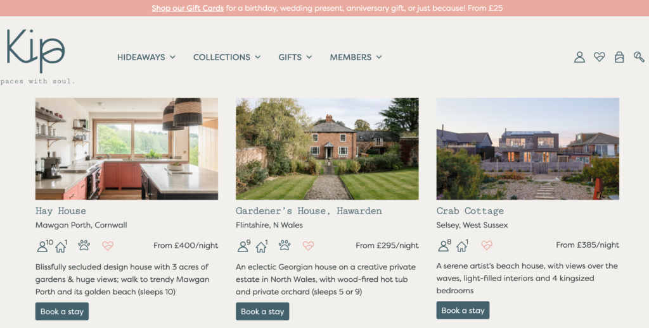Favourite Hay House with heart toggle

[108, 245]
